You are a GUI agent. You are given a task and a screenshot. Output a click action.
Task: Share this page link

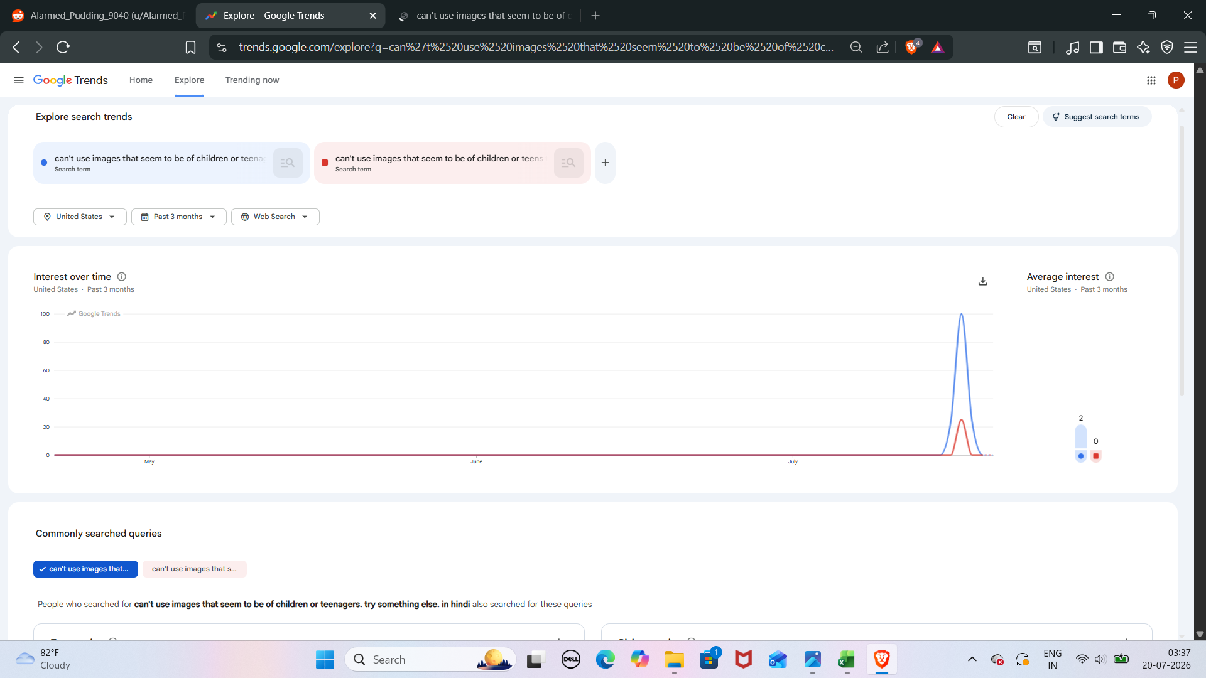(x=883, y=47)
